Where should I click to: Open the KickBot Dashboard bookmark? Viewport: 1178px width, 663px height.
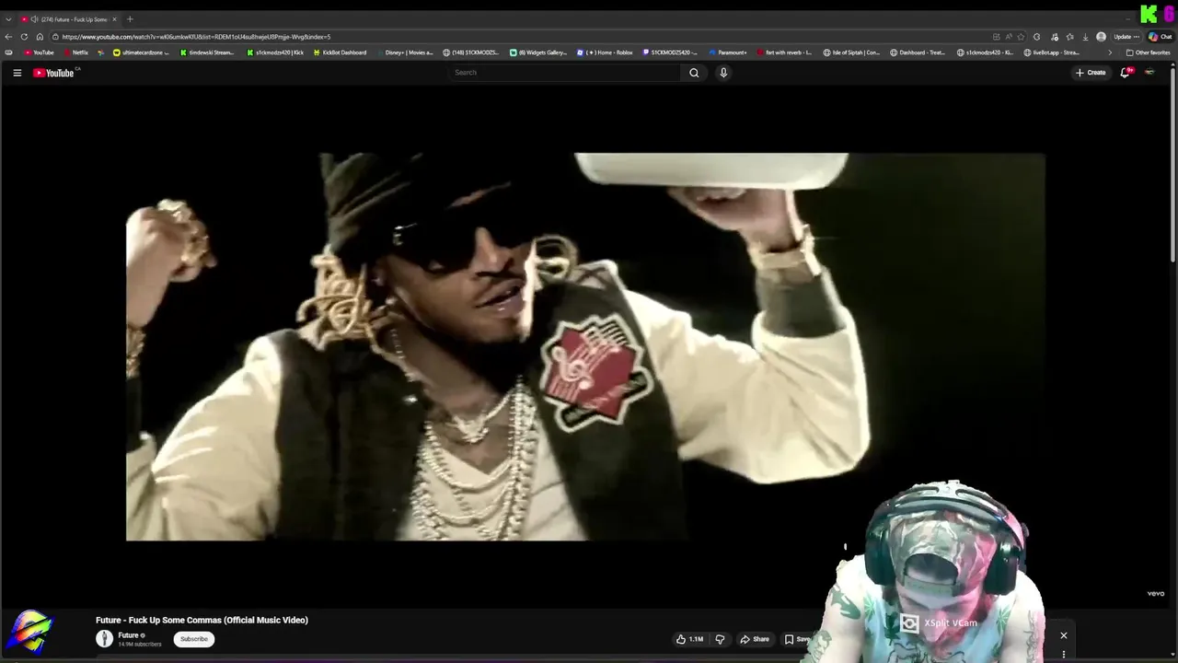pyautogui.click(x=340, y=52)
